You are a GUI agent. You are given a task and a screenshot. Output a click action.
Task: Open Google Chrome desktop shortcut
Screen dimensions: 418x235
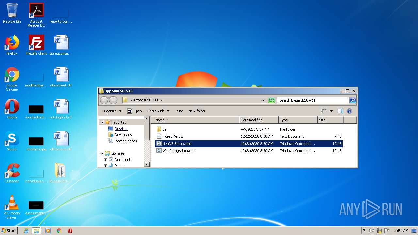[x=12, y=79]
